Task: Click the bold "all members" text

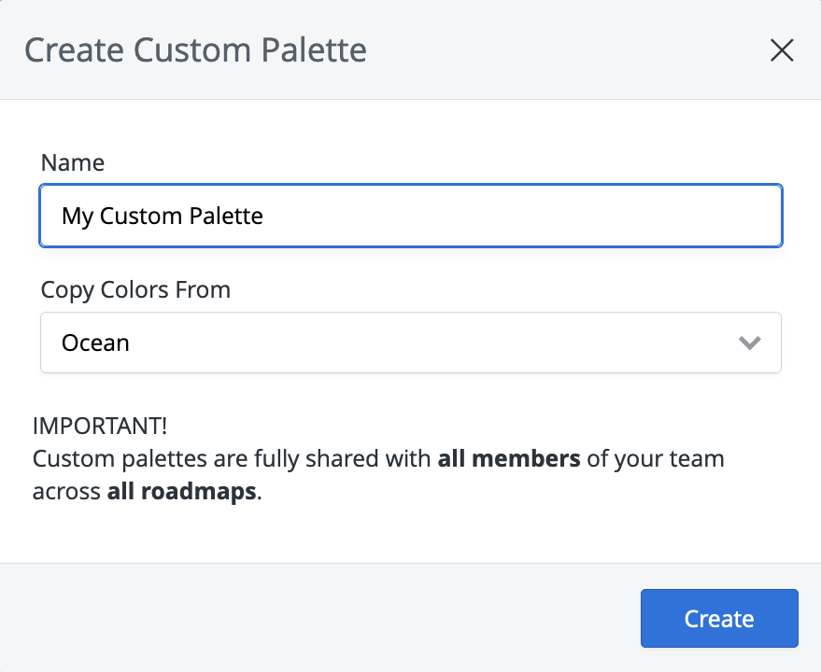Action: (x=509, y=459)
